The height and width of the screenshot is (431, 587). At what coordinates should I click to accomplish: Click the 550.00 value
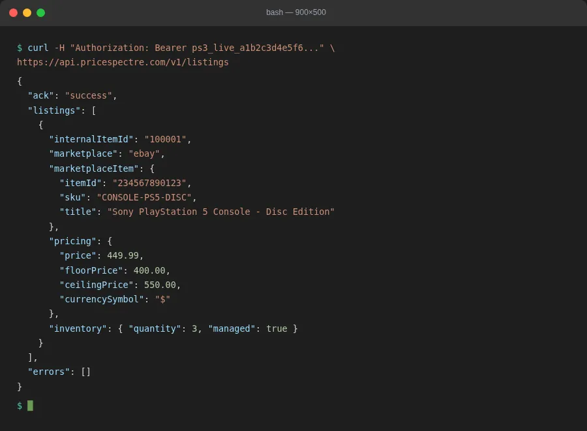(160, 285)
